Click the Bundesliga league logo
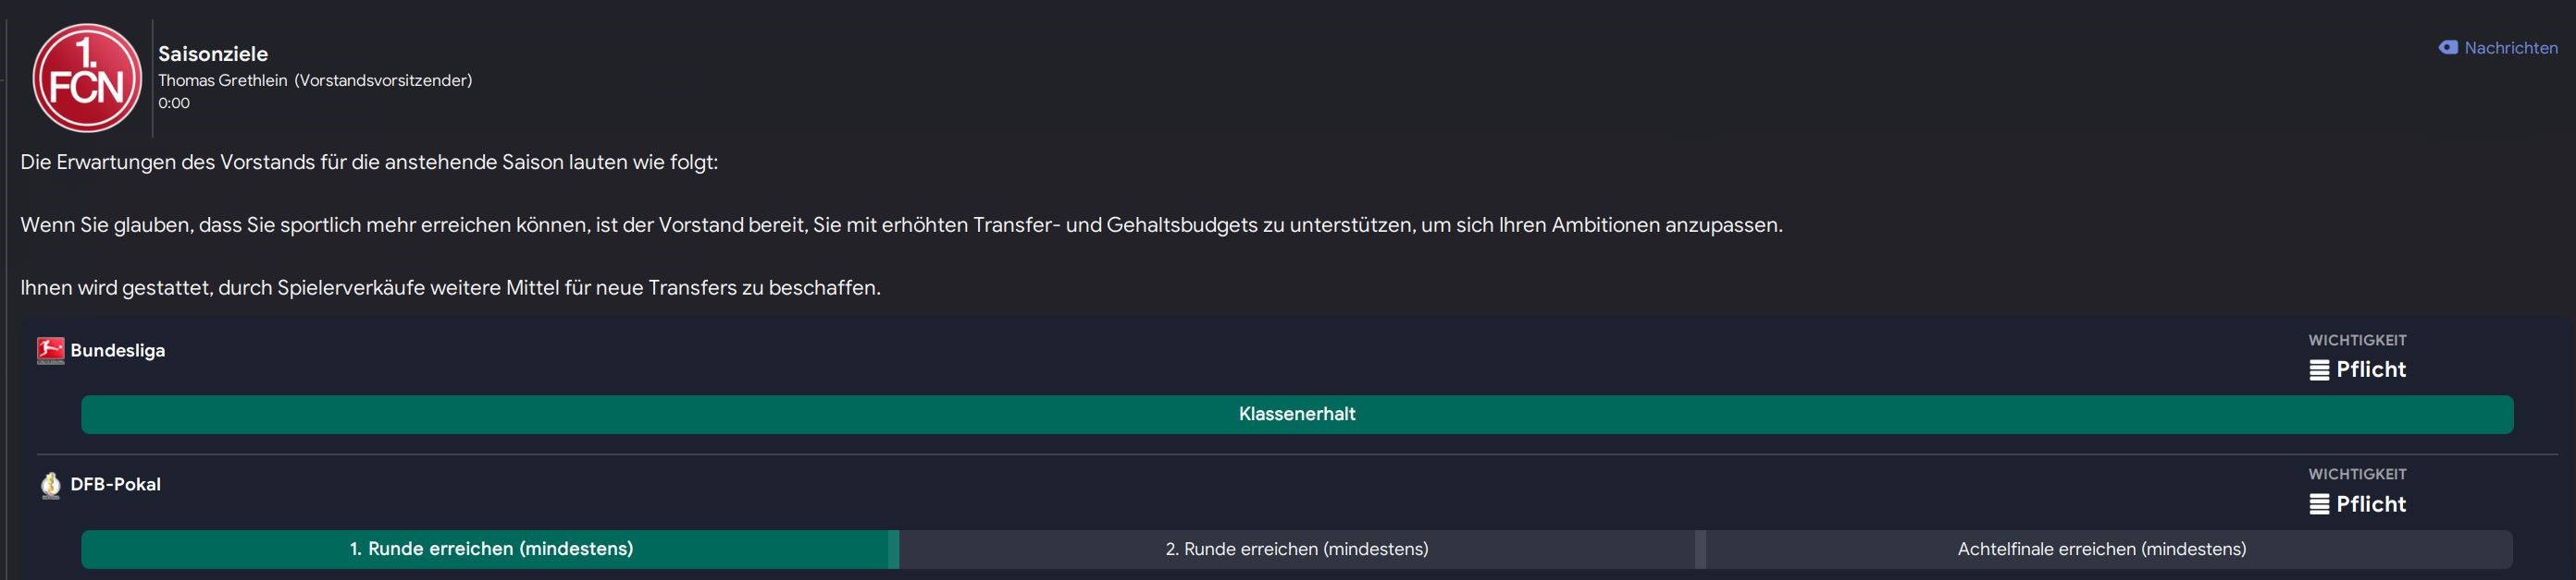Viewport: 2576px width, 580px height. click(x=50, y=350)
